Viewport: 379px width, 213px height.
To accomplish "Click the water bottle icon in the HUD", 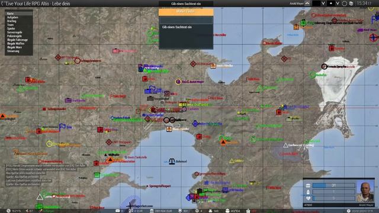I will coord(308,192).
